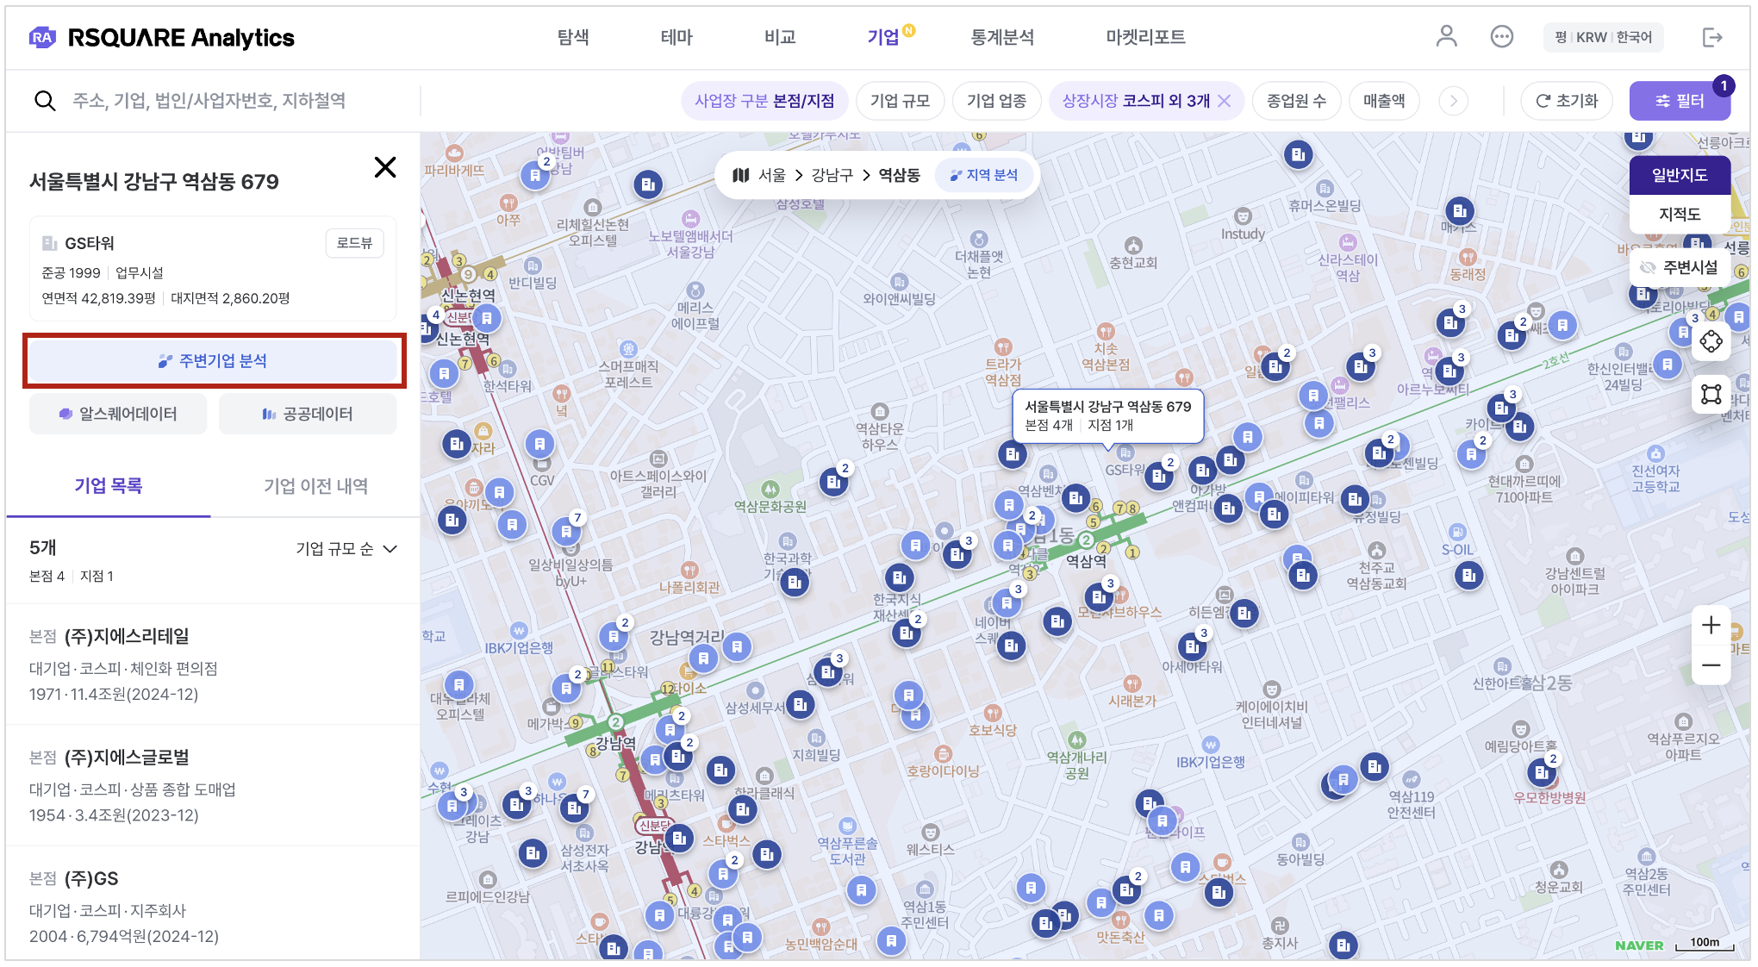Close the 역삼동 679 detail panel
Image resolution: width=1758 pixels, height=967 pixels.
pos(385,167)
